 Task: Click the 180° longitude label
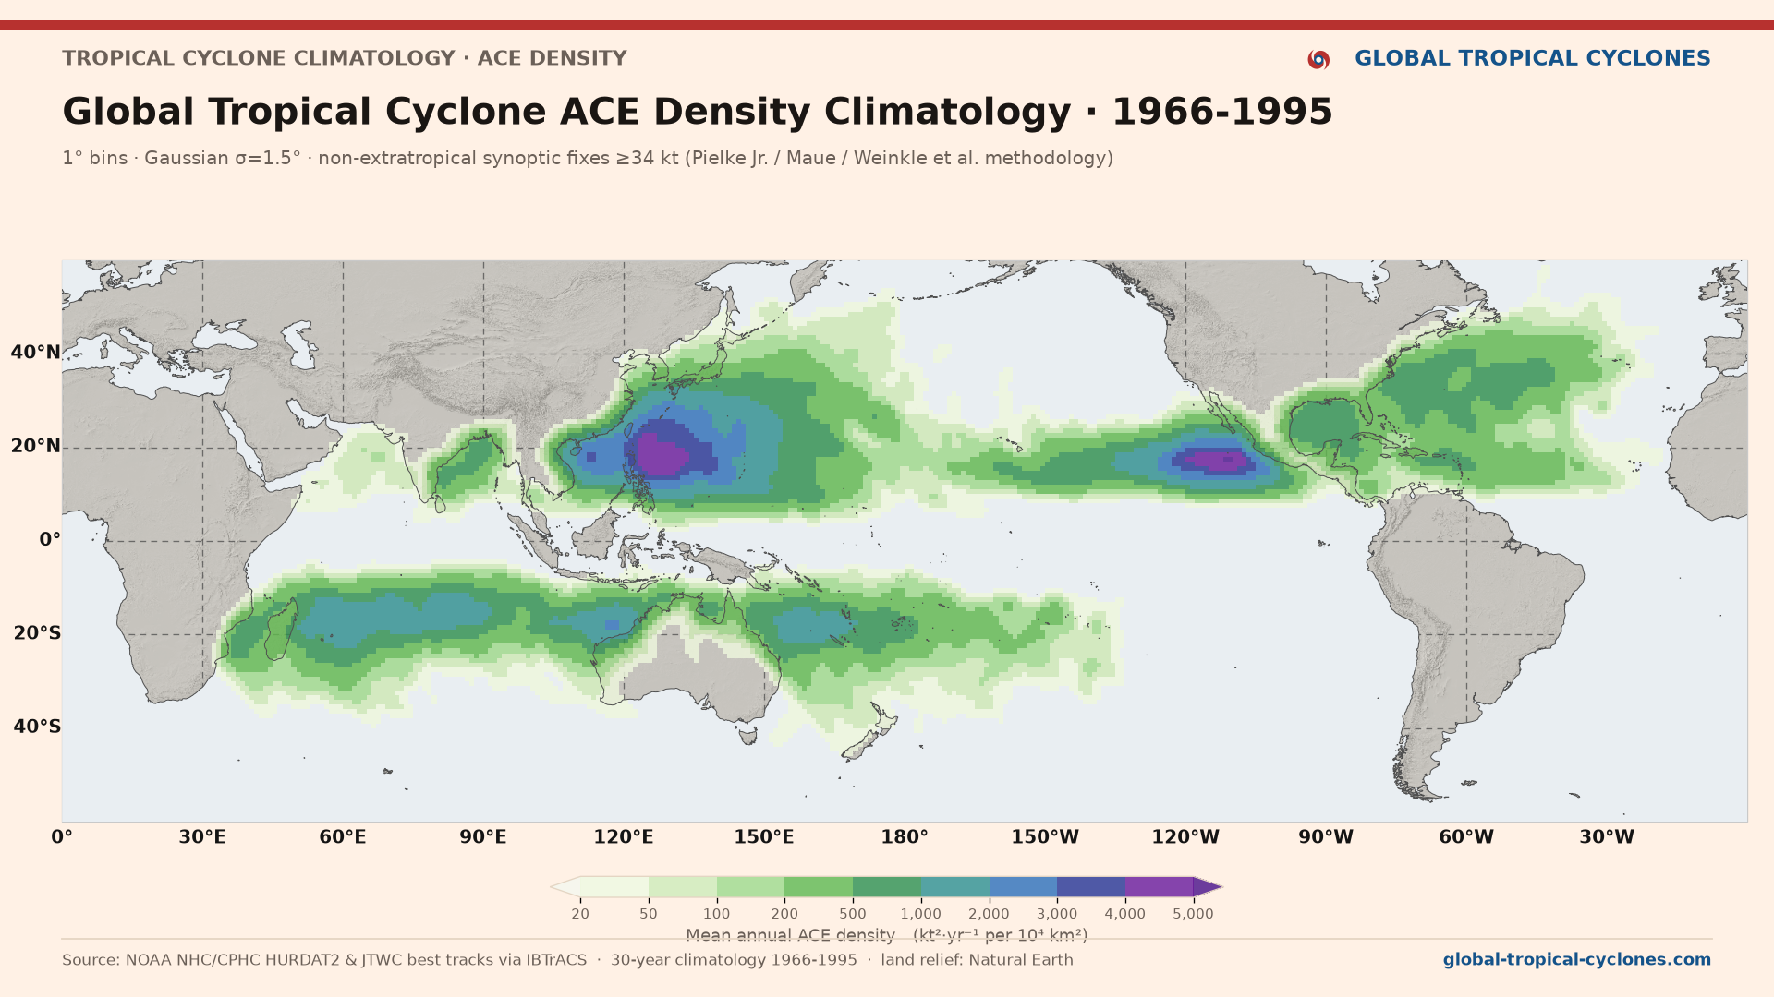[905, 837]
